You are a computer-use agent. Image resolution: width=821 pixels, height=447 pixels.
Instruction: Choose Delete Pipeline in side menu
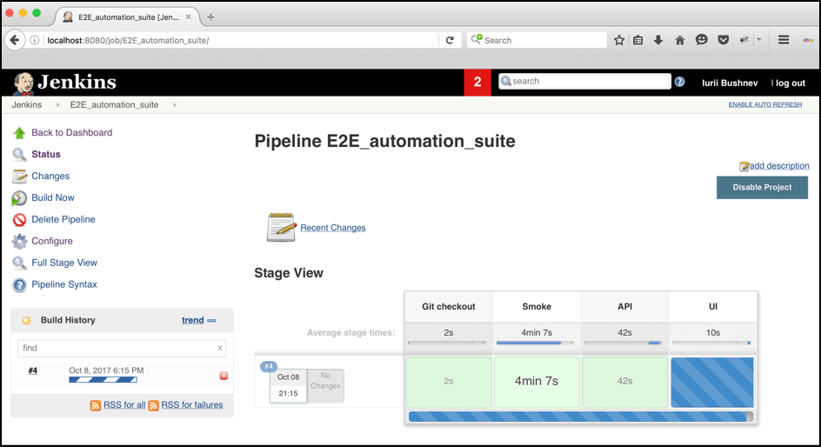(x=63, y=220)
